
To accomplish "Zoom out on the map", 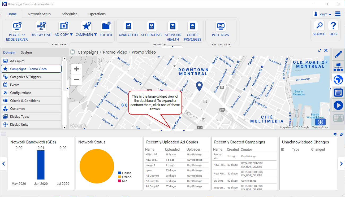I will (x=77, y=80).
